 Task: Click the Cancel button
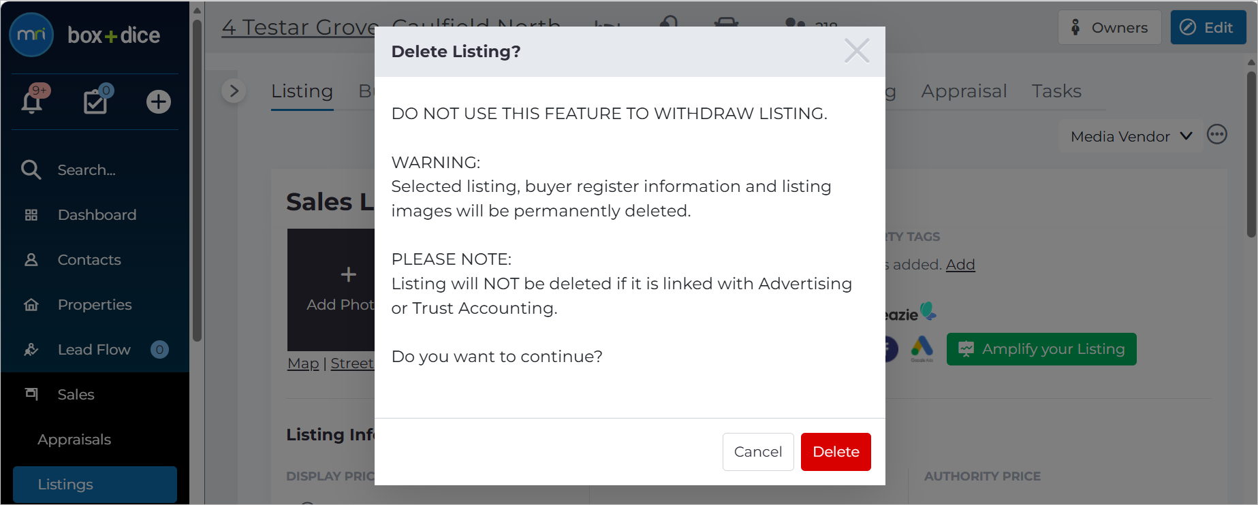click(x=758, y=452)
